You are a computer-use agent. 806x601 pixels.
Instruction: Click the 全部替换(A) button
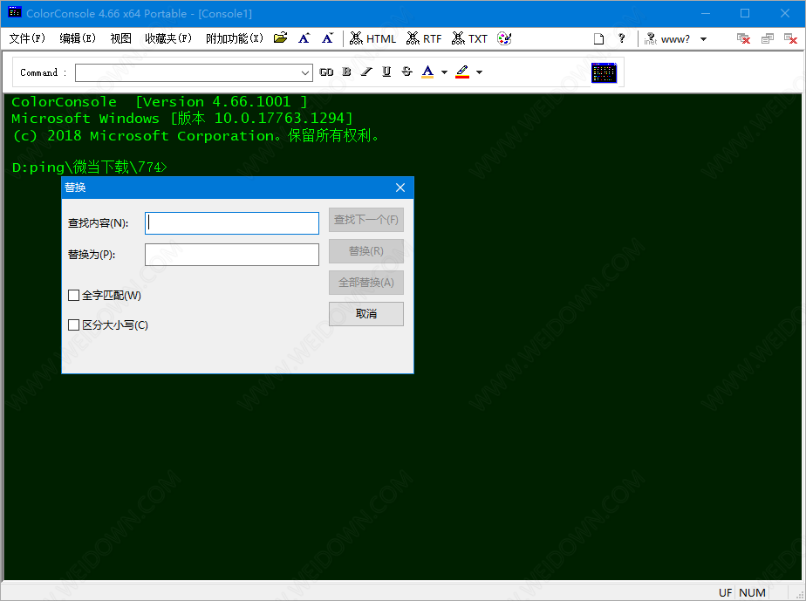[366, 283]
